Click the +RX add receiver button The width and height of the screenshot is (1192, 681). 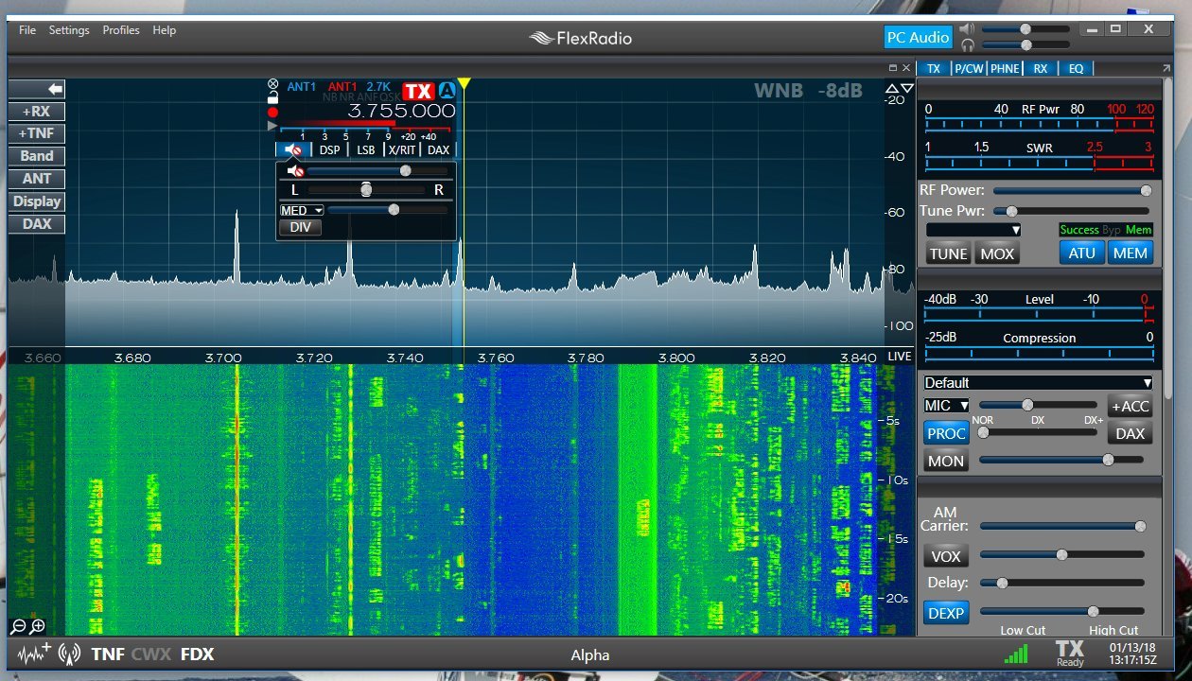[x=37, y=111]
